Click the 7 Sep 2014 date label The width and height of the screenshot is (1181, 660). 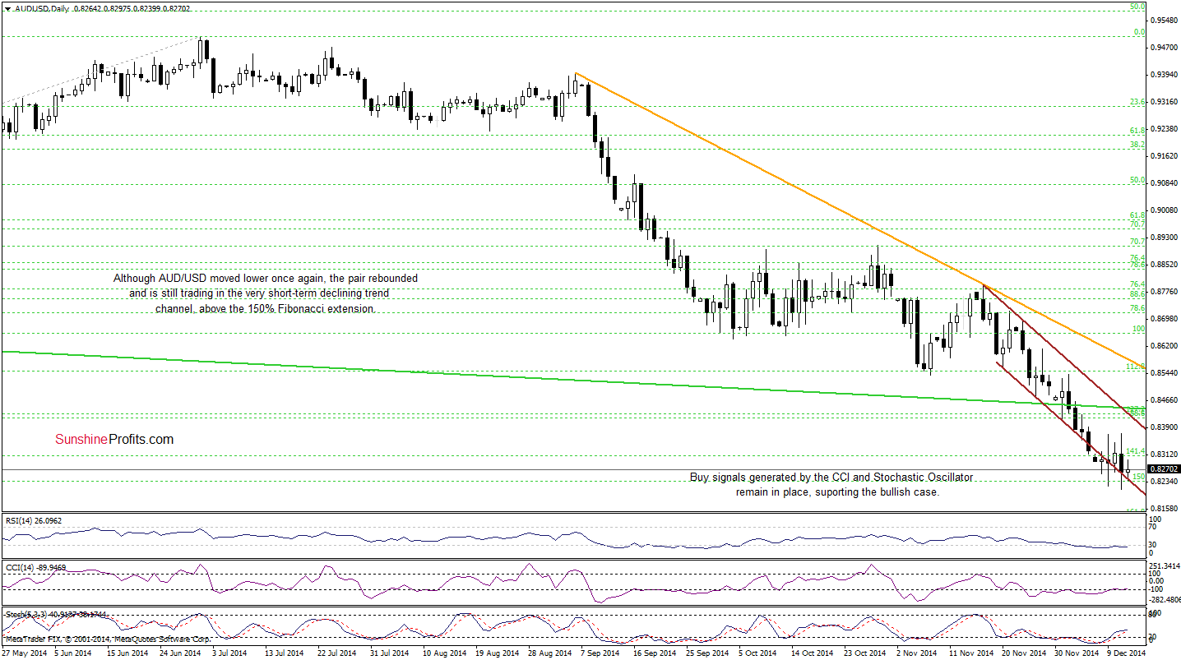[x=600, y=653]
